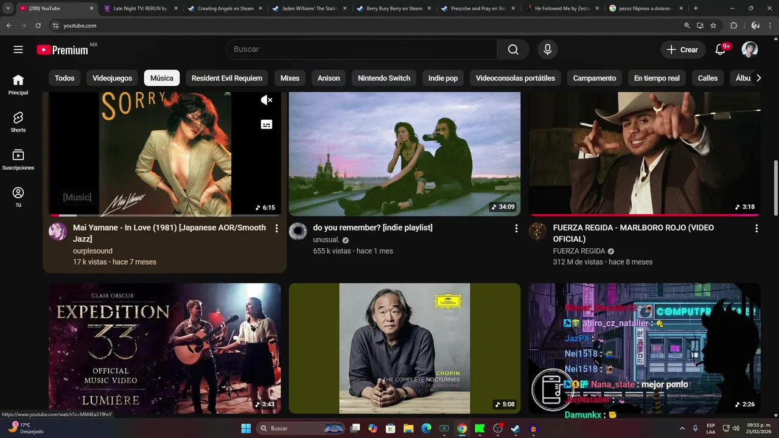Screen dimensions: 779x438
Task: Select the Campamento chip
Action: click(595, 78)
